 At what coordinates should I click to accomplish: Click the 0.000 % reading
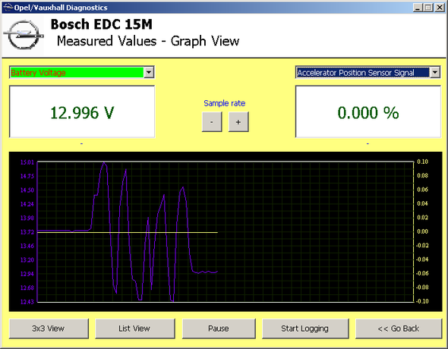(x=368, y=112)
